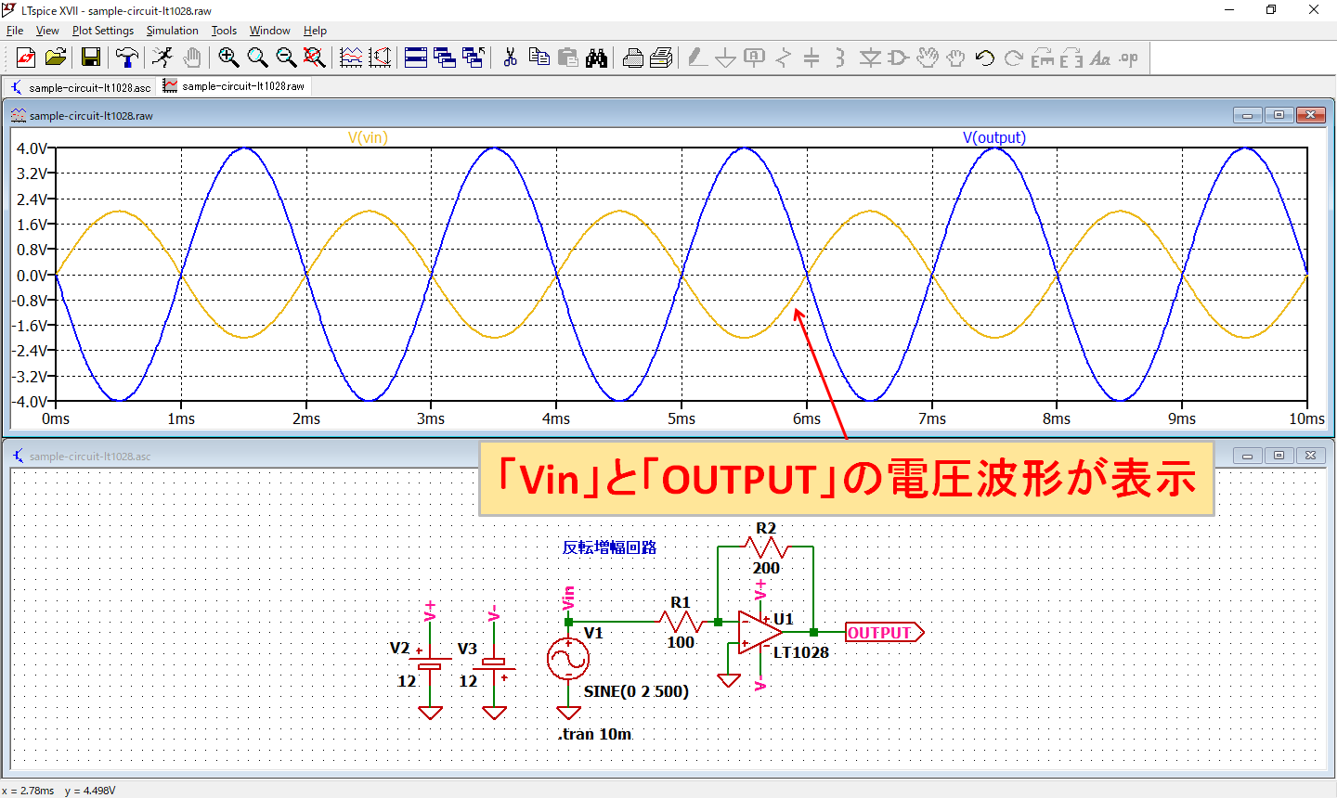Open Find with the binoculars icon
The image size is (1337, 798).
[596, 58]
